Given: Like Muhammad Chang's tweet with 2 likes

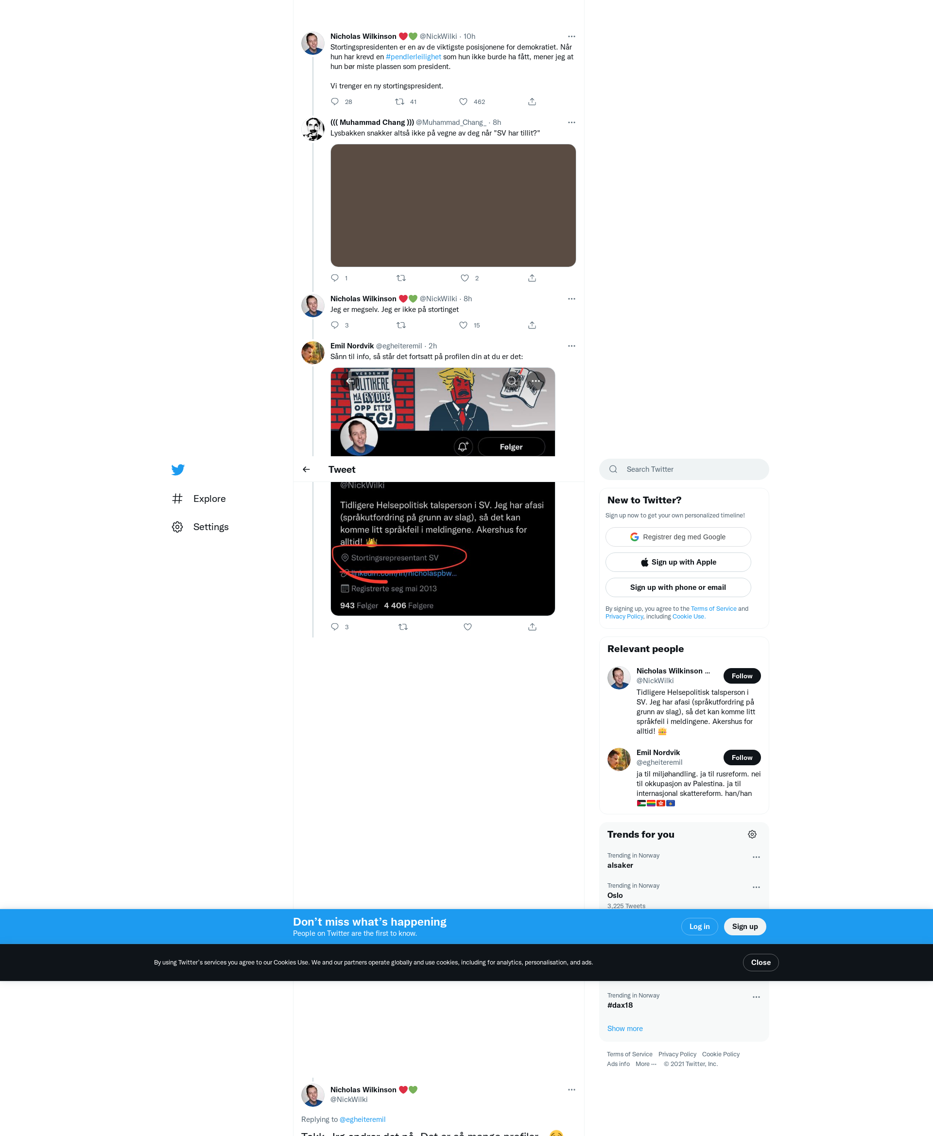Looking at the screenshot, I should [x=465, y=278].
